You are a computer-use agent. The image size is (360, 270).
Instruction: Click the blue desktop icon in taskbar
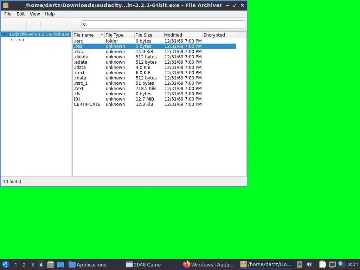pyautogui.click(x=61, y=265)
